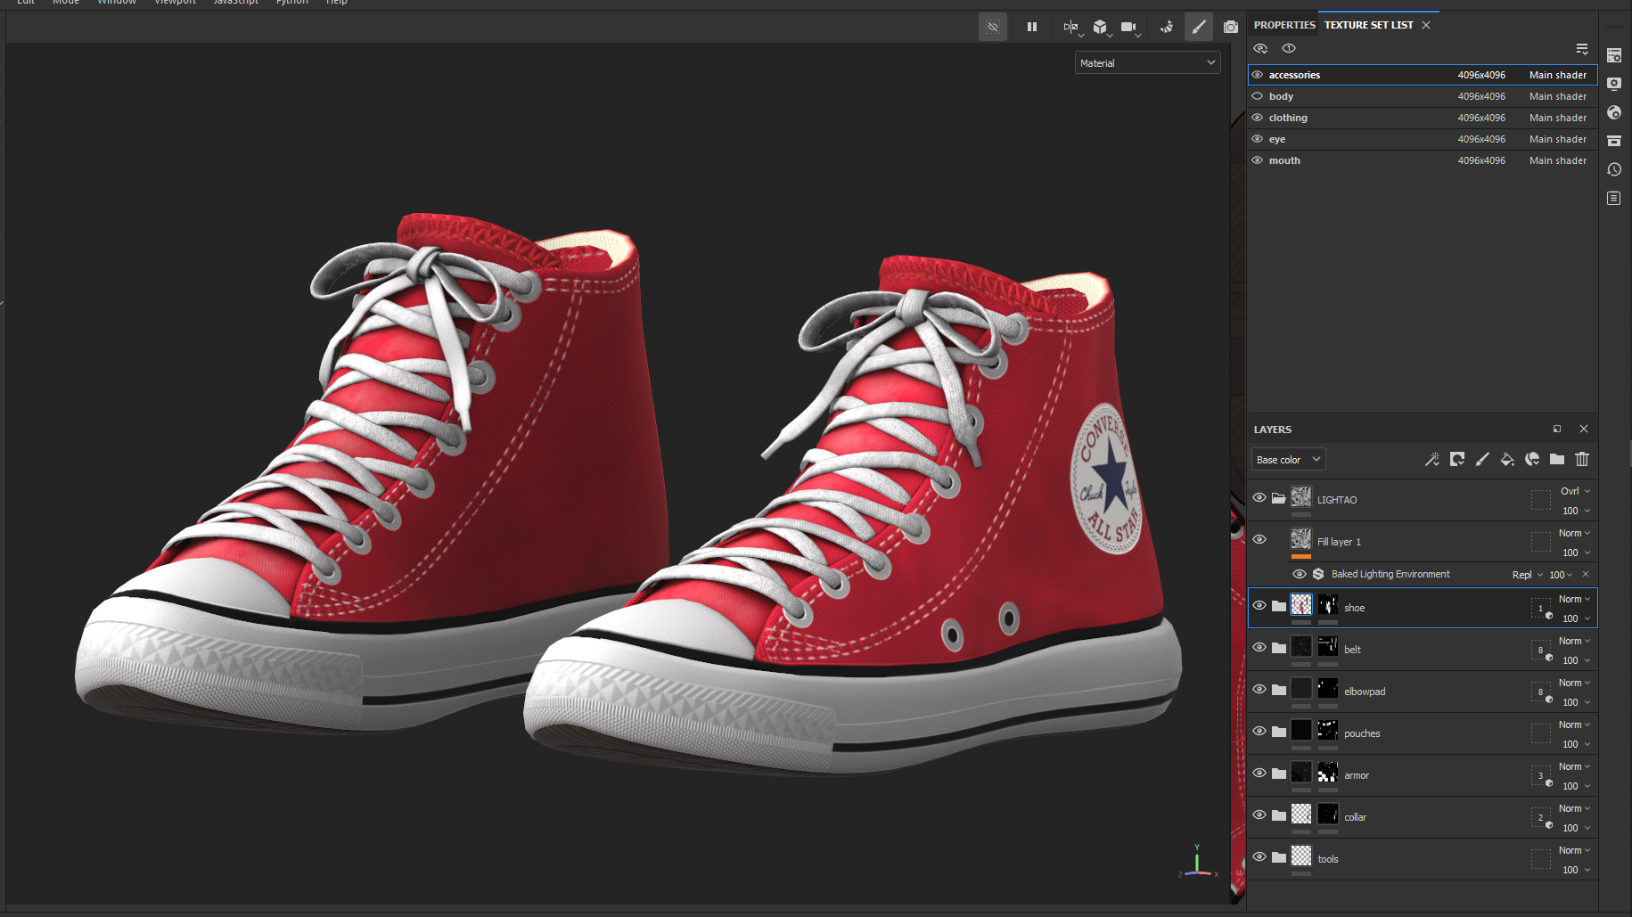Add a new folder in Layers panel

(1556, 460)
